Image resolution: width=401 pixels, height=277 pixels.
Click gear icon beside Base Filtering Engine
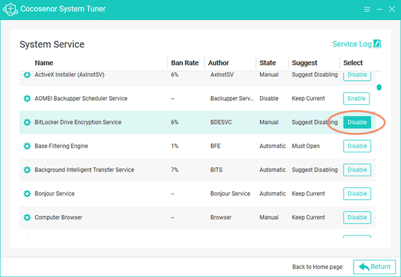coord(27,146)
